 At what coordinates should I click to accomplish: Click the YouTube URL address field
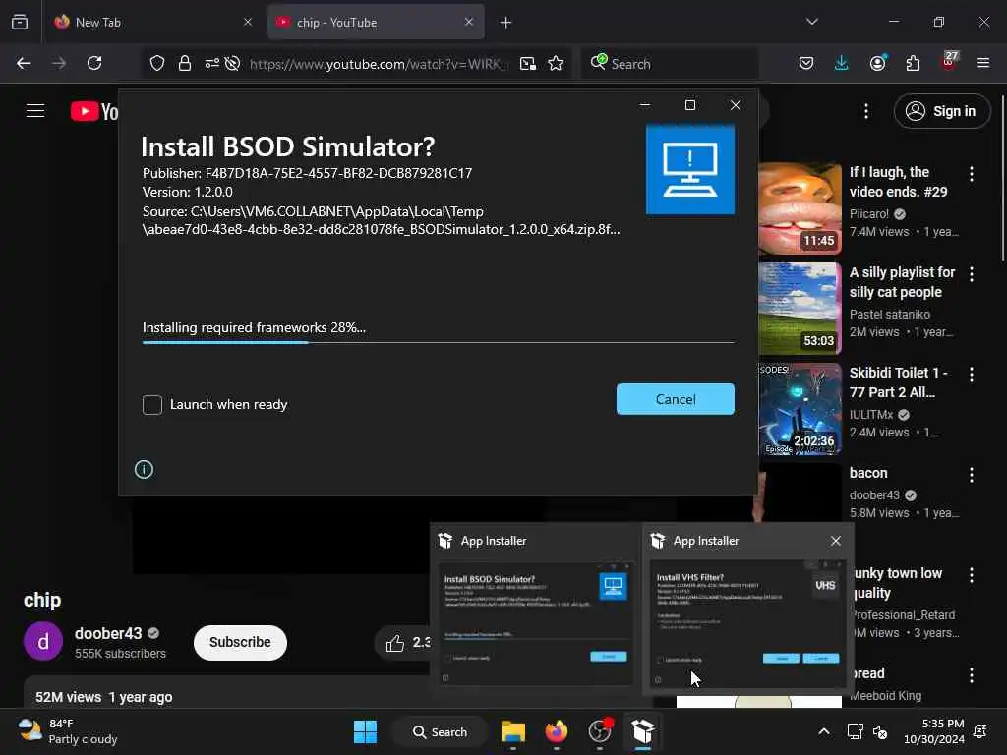(x=379, y=64)
